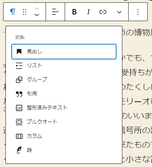This screenshot has width=152, height=167.
Task: Click the プルクオート icon
Action: tap(19, 122)
